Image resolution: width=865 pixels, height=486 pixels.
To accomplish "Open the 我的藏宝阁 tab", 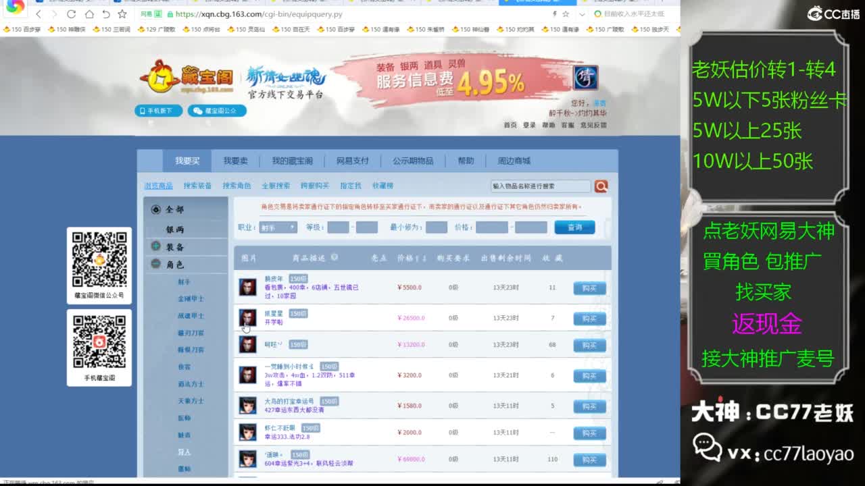I will pyautogui.click(x=293, y=161).
